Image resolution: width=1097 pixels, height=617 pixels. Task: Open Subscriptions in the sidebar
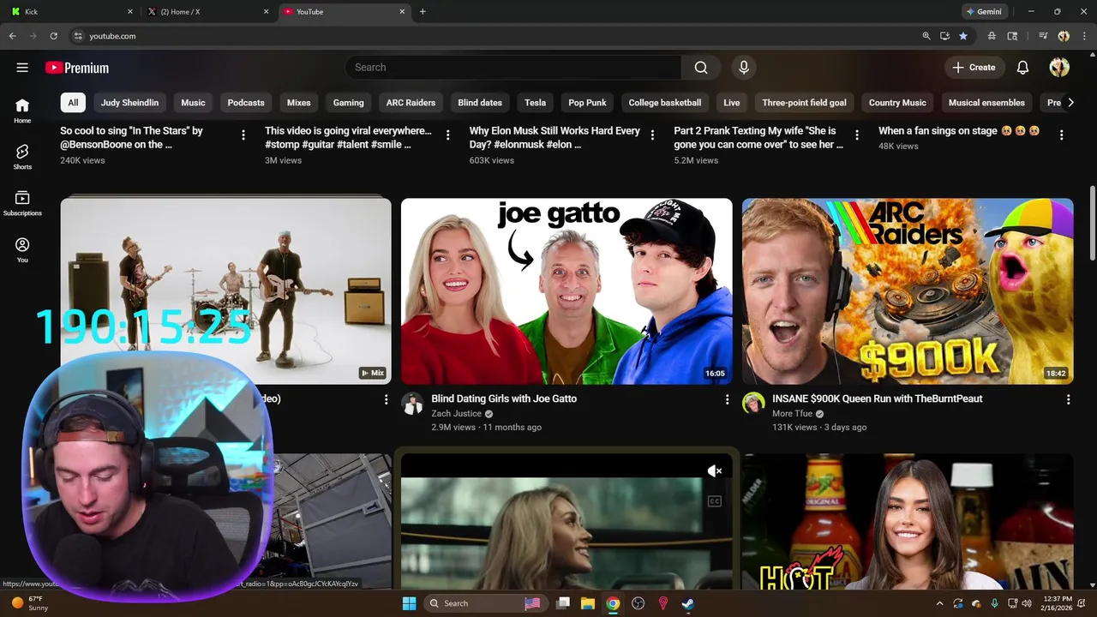22,203
